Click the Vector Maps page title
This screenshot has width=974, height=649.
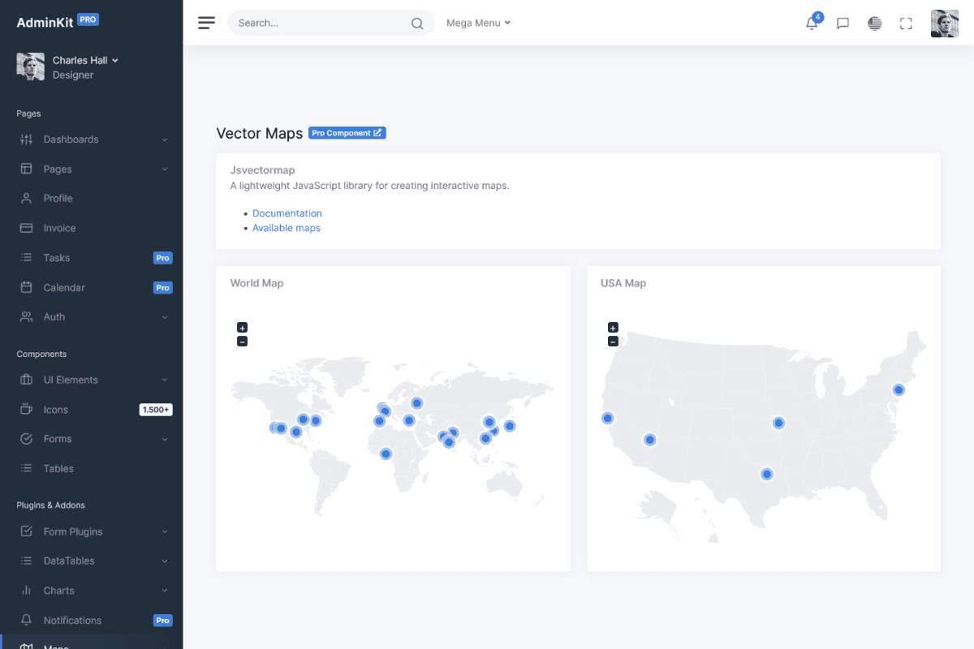(x=260, y=133)
